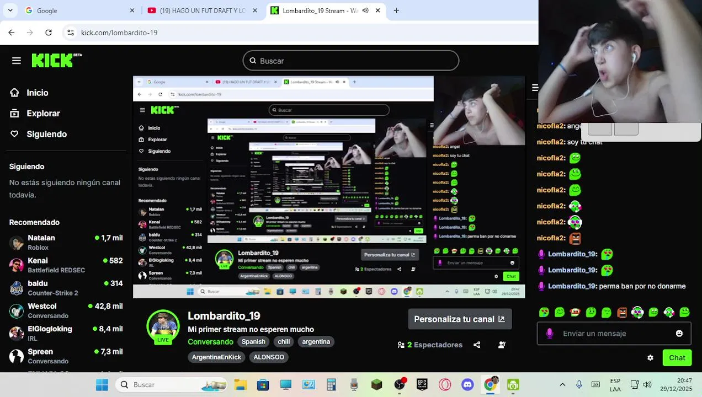View site information icon left of the URL
The width and height of the screenshot is (702, 397).
[71, 33]
